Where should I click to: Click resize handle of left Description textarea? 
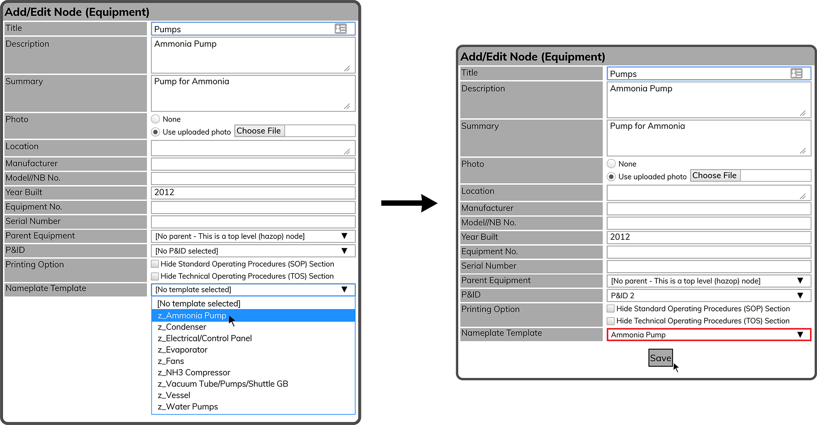(347, 68)
